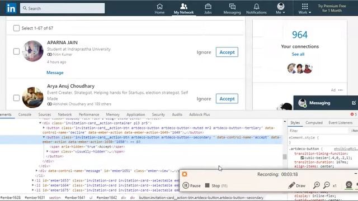Image resolution: width=358 pixels, height=201 pixels.
Task: Click Try Premium Free for 1 Month
Action: pyautogui.click(x=332, y=8)
